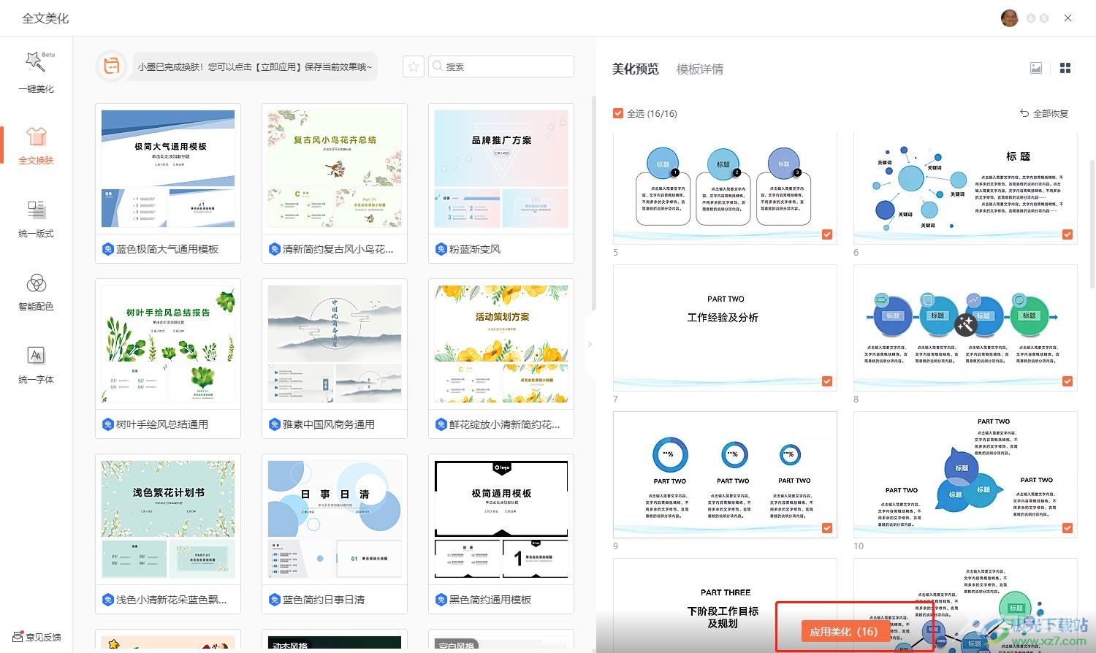Screen dimensions: 1096x653
Task: Click the 全部恢复 undo arrow icon
Action: pos(1024,113)
